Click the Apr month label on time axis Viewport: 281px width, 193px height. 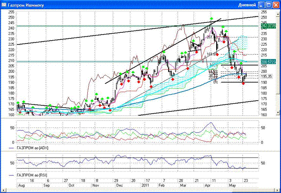click(208, 185)
